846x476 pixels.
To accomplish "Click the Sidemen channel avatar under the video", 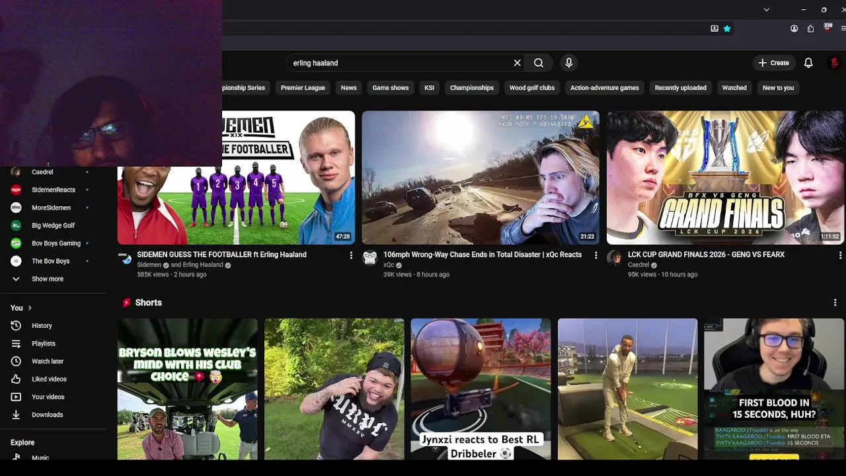I will coord(125,258).
